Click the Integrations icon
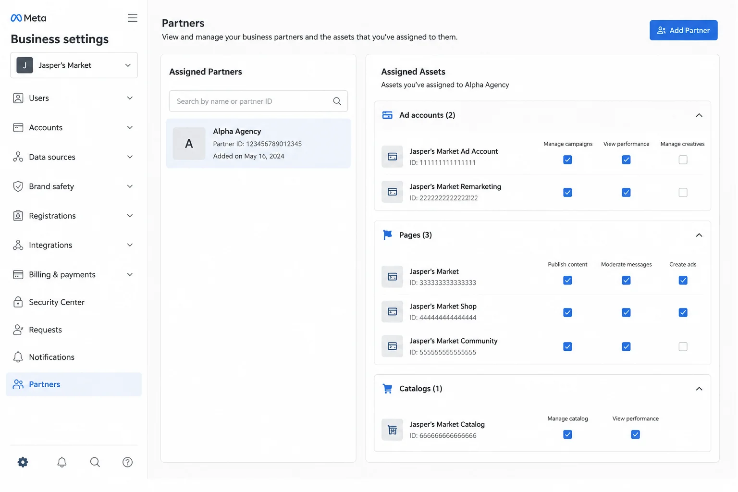 click(x=18, y=245)
